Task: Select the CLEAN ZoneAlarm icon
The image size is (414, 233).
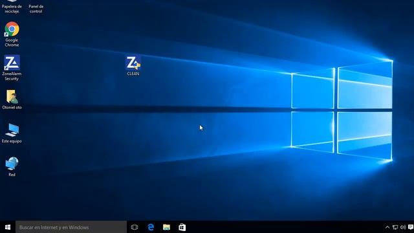Action: (x=133, y=66)
